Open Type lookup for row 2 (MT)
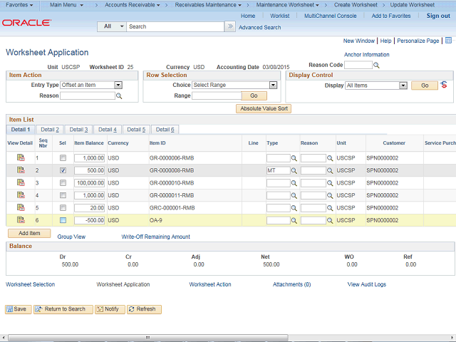The width and height of the screenshot is (456, 342). (294, 171)
